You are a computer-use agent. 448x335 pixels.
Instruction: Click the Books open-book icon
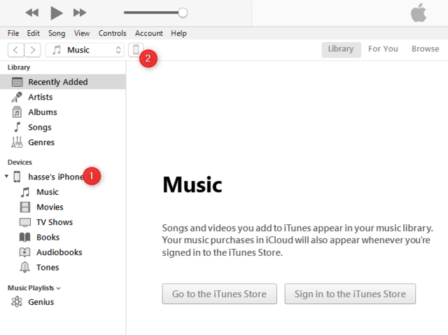(25, 237)
